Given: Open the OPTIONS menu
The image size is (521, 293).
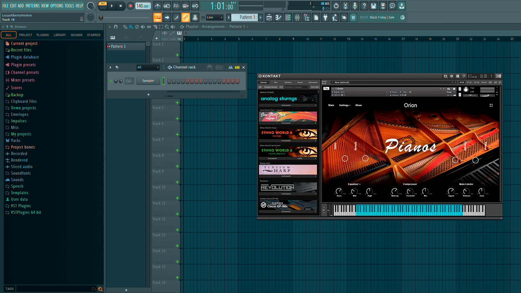Looking at the screenshot, I should point(57,6).
